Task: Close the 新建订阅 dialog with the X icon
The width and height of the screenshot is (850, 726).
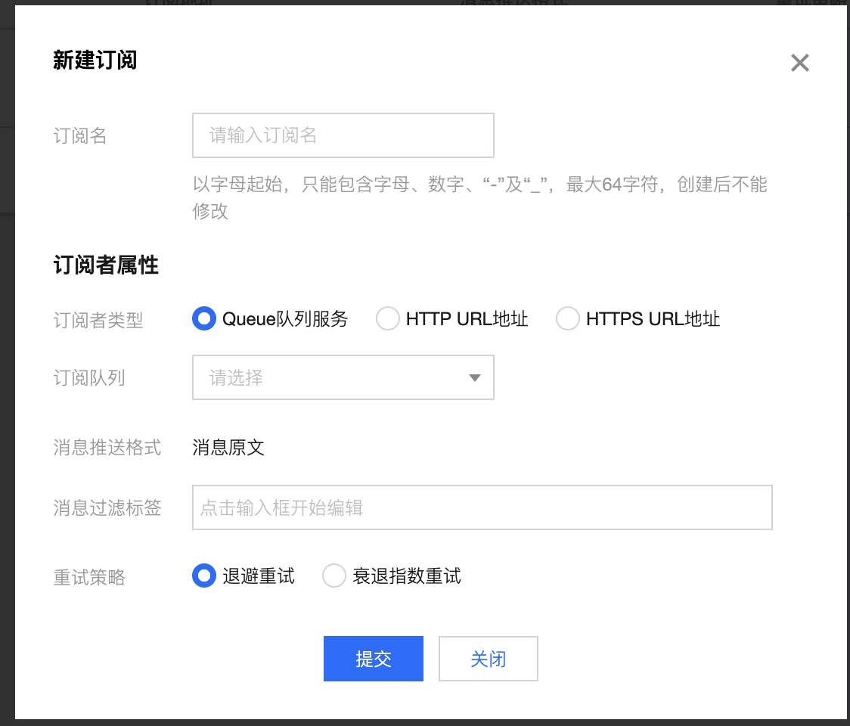Action: (x=799, y=63)
